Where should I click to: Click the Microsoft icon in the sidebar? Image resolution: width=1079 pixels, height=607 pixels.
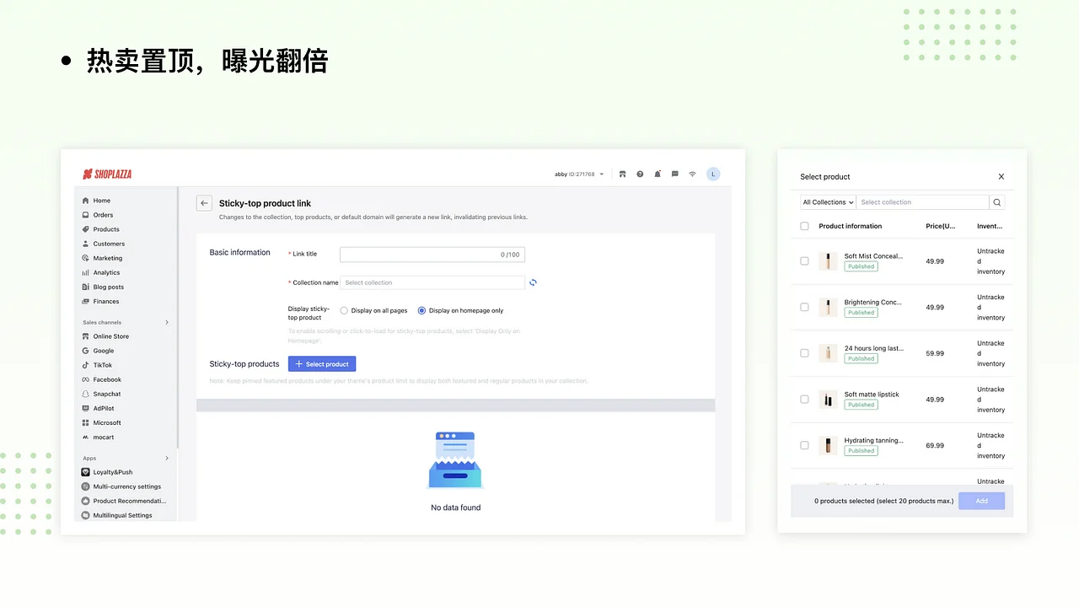pyautogui.click(x=86, y=422)
